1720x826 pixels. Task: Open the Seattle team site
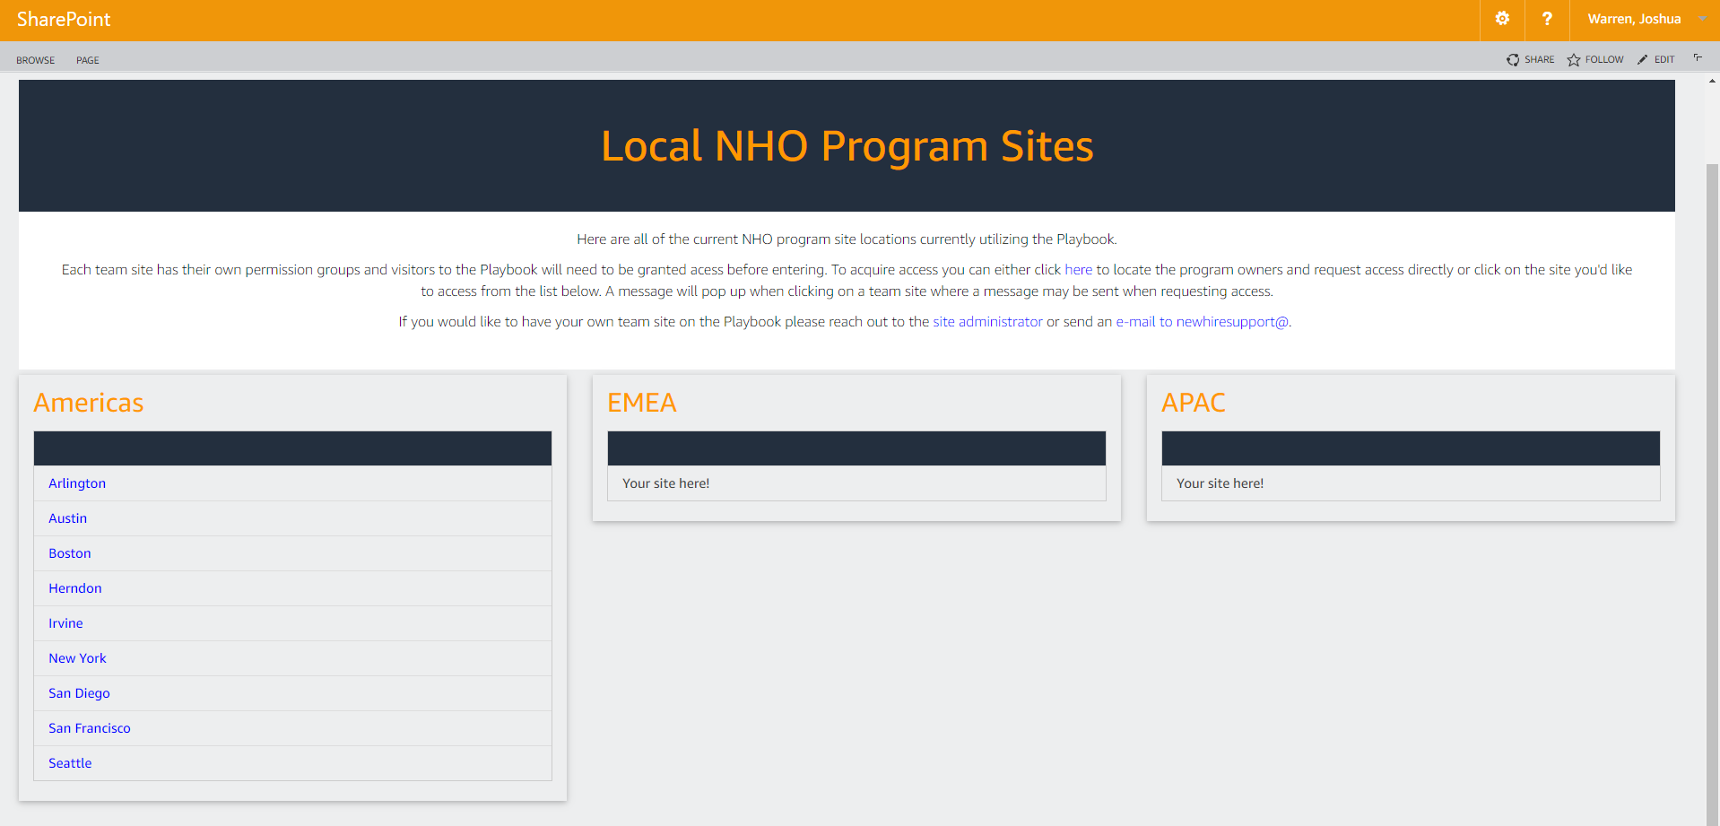70,763
